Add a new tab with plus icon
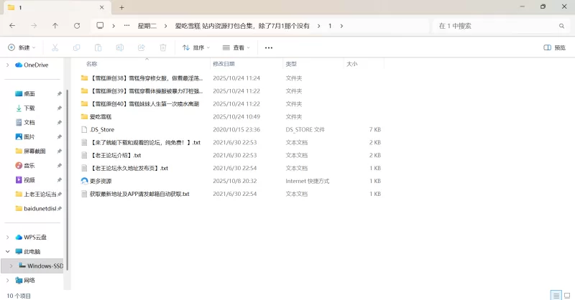The width and height of the screenshot is (575, 300). pos(121,7)
